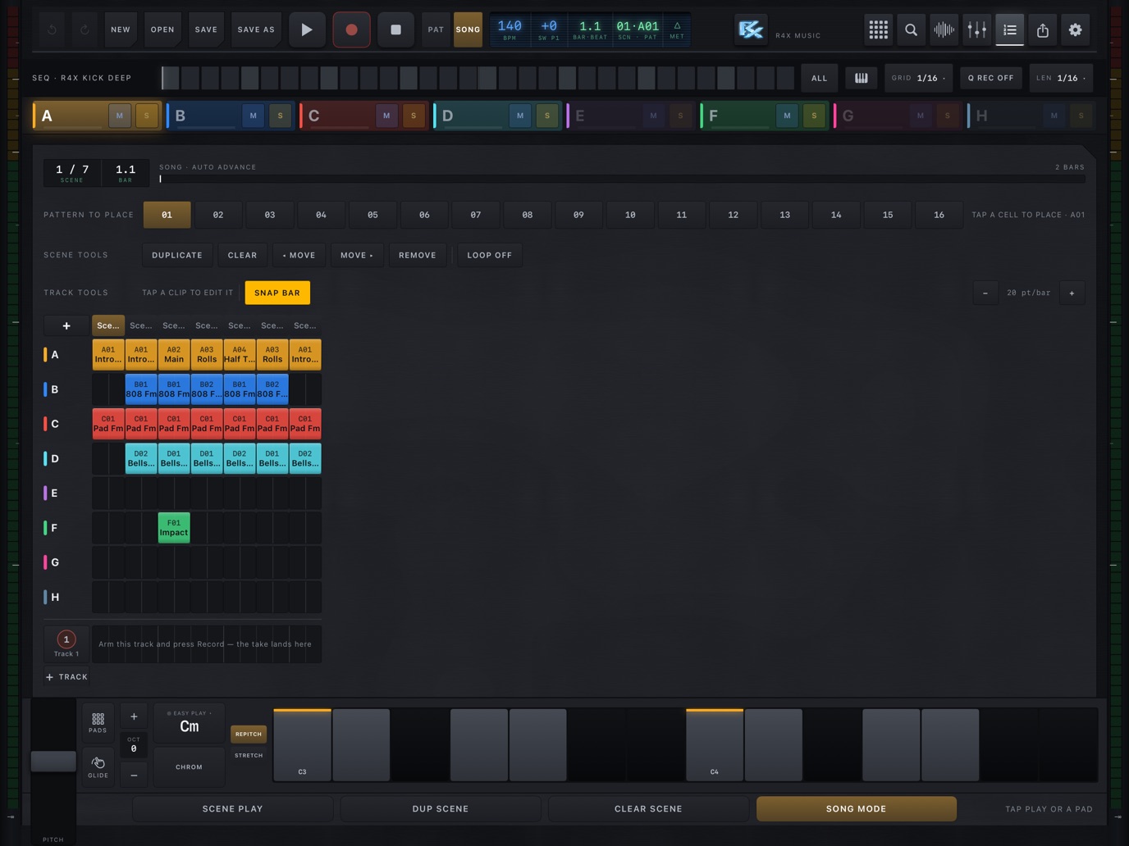Enable STRETCH mode
This screenshot has height=846, width=1129.
point(249,756)
